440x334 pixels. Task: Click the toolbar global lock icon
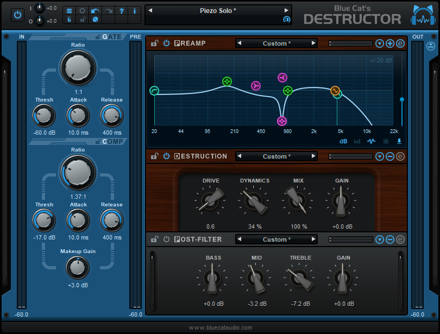click(x=83, y=20)
